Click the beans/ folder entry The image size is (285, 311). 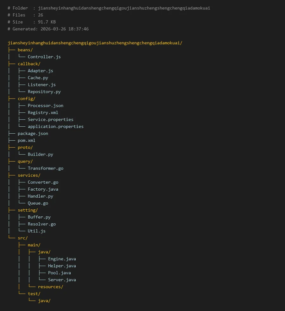click(25, 50)
